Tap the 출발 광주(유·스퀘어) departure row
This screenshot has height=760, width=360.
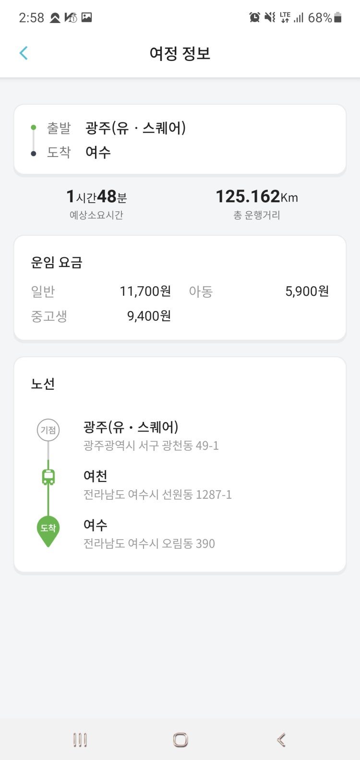click(135, 128)
